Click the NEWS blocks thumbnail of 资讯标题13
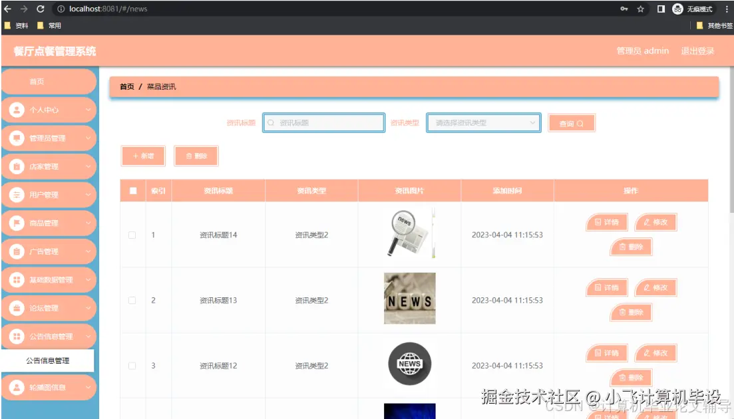This screenshot has width=734, height=419. click(410, 299)
